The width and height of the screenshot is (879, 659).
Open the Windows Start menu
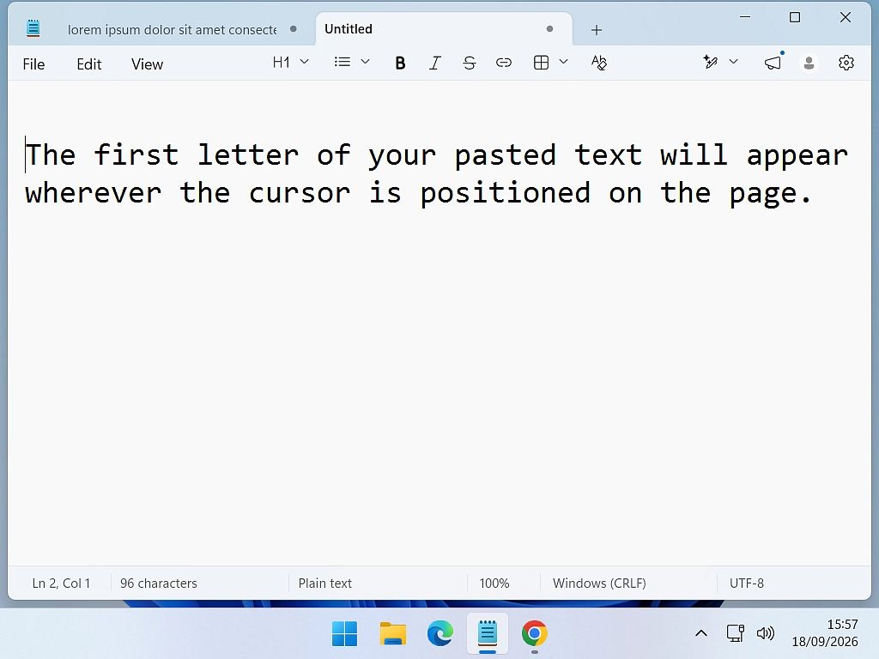(344, 634)
